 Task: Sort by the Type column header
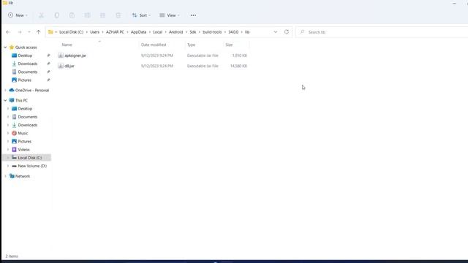point(191,45)
